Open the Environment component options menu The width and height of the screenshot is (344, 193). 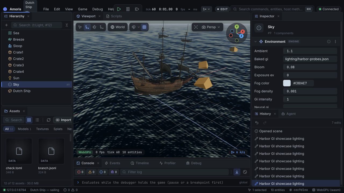[x=335, y=42]
